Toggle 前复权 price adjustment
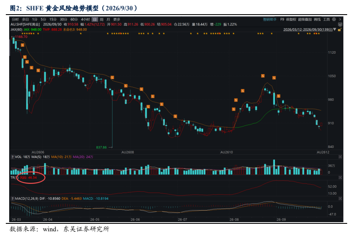The image size is (353, 238). click(291, 19)
